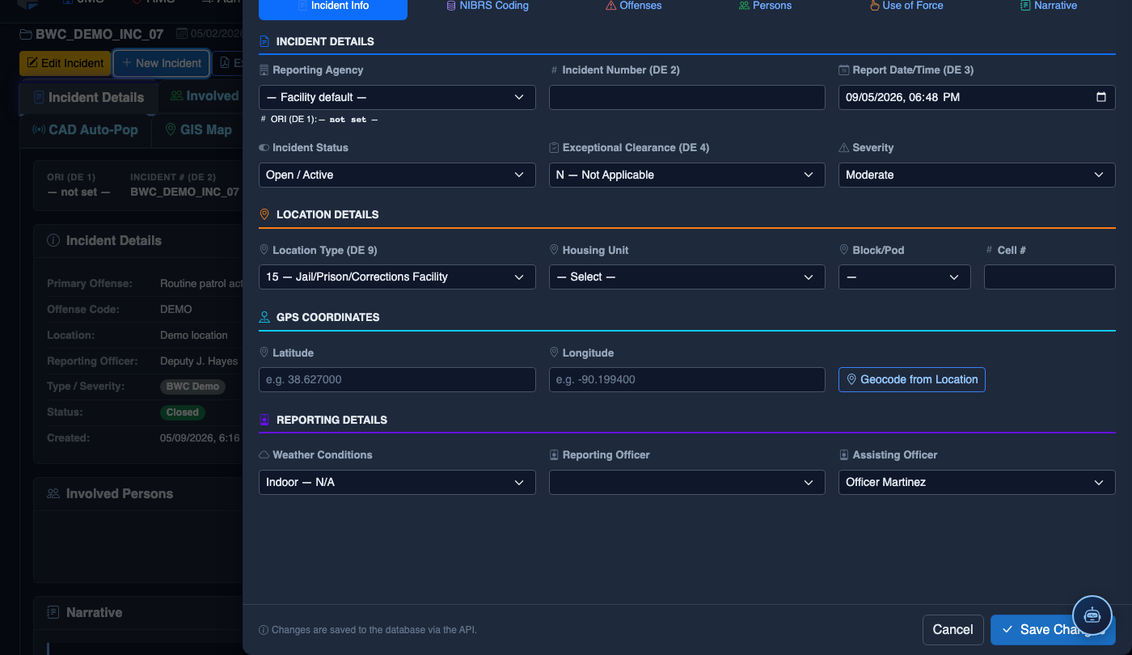Switch to the NIBRS Coding tab

[x=488, y=6]
